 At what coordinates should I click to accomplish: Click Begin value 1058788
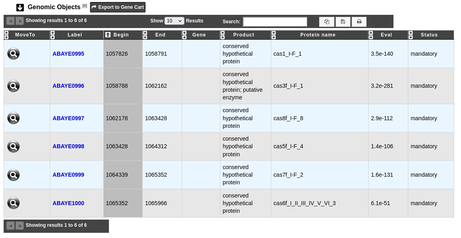(x=117, y=86)
